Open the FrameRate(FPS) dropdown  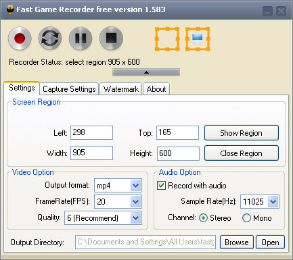tap(118, 201)
